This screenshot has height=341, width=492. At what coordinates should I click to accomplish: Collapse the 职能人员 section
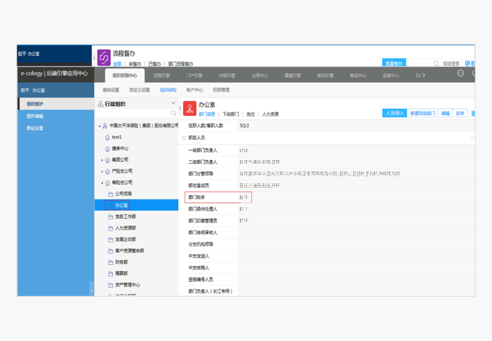pos(472,138)
